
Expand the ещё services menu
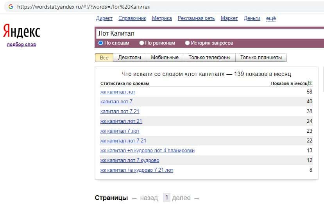tap(271, 18)
